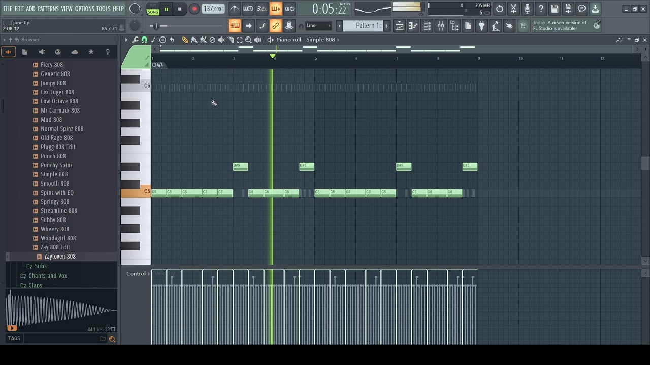Open the audio editor scissors icon
Screen dimensions: 650x365
513,9
